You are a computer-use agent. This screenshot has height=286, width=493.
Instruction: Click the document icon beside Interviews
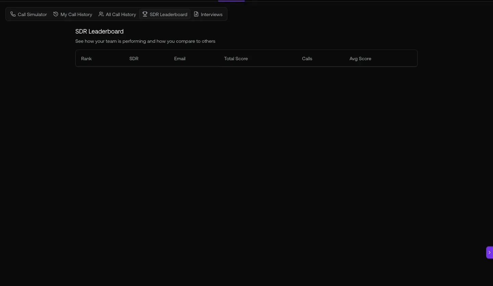click(196, 14)
